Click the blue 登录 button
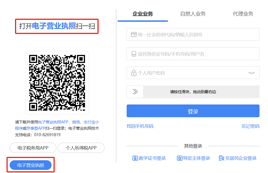The image size is (268, 173). pyautogui.click(x=193, y=111)
